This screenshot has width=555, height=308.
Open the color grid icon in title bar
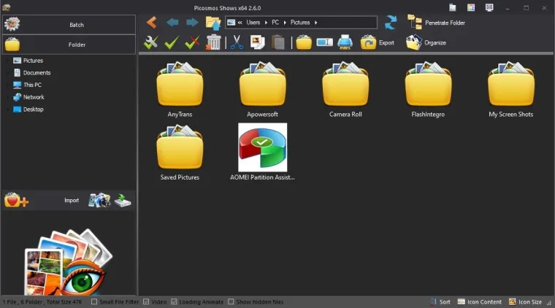point(471,8)
